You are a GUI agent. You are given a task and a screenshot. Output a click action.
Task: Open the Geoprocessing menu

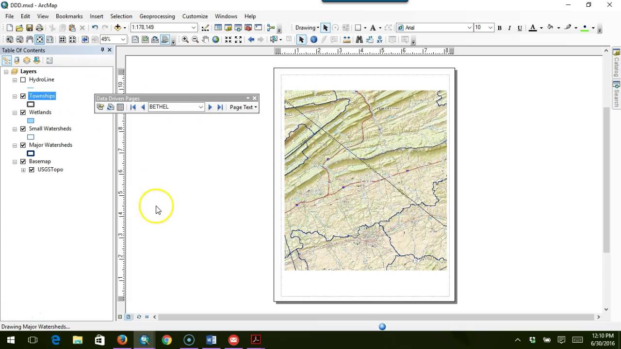pyautogui.click(x=157, y=16)
